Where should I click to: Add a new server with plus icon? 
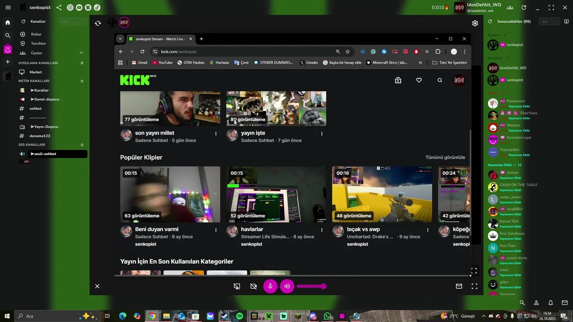8,62
